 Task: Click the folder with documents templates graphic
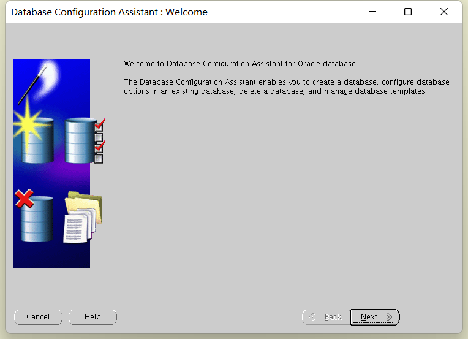click(83, 217)
